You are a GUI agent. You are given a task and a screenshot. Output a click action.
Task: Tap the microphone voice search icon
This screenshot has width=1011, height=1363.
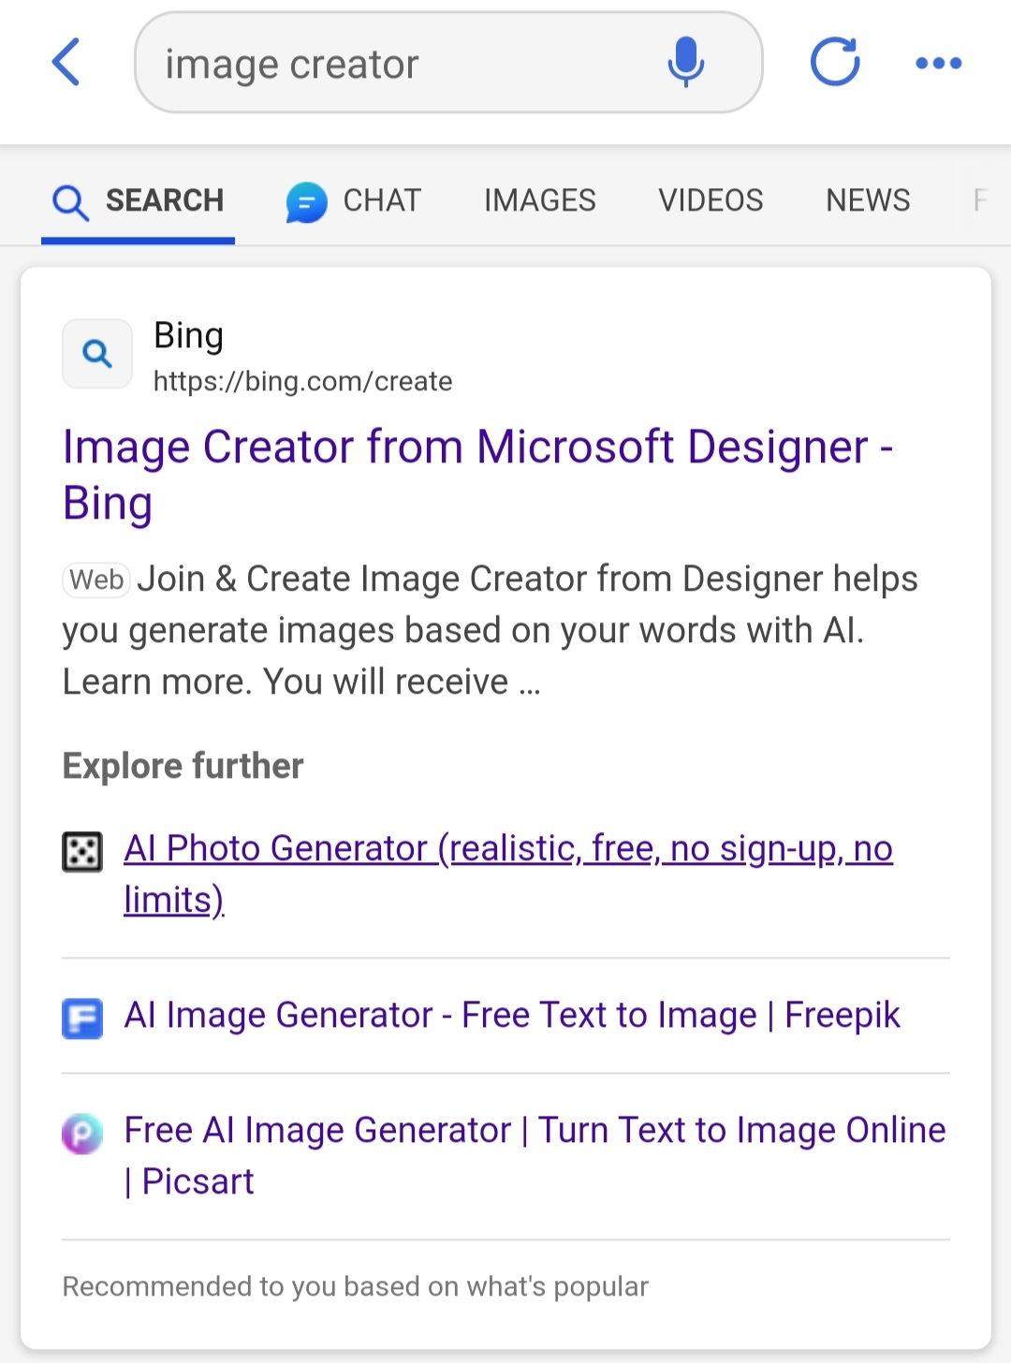685,63
